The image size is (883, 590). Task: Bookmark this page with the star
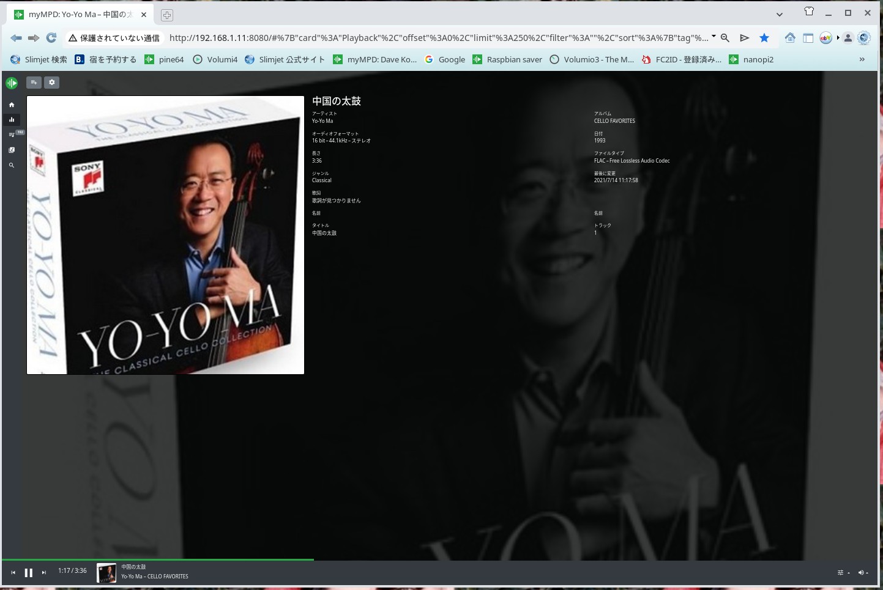[x=764, y=38]
